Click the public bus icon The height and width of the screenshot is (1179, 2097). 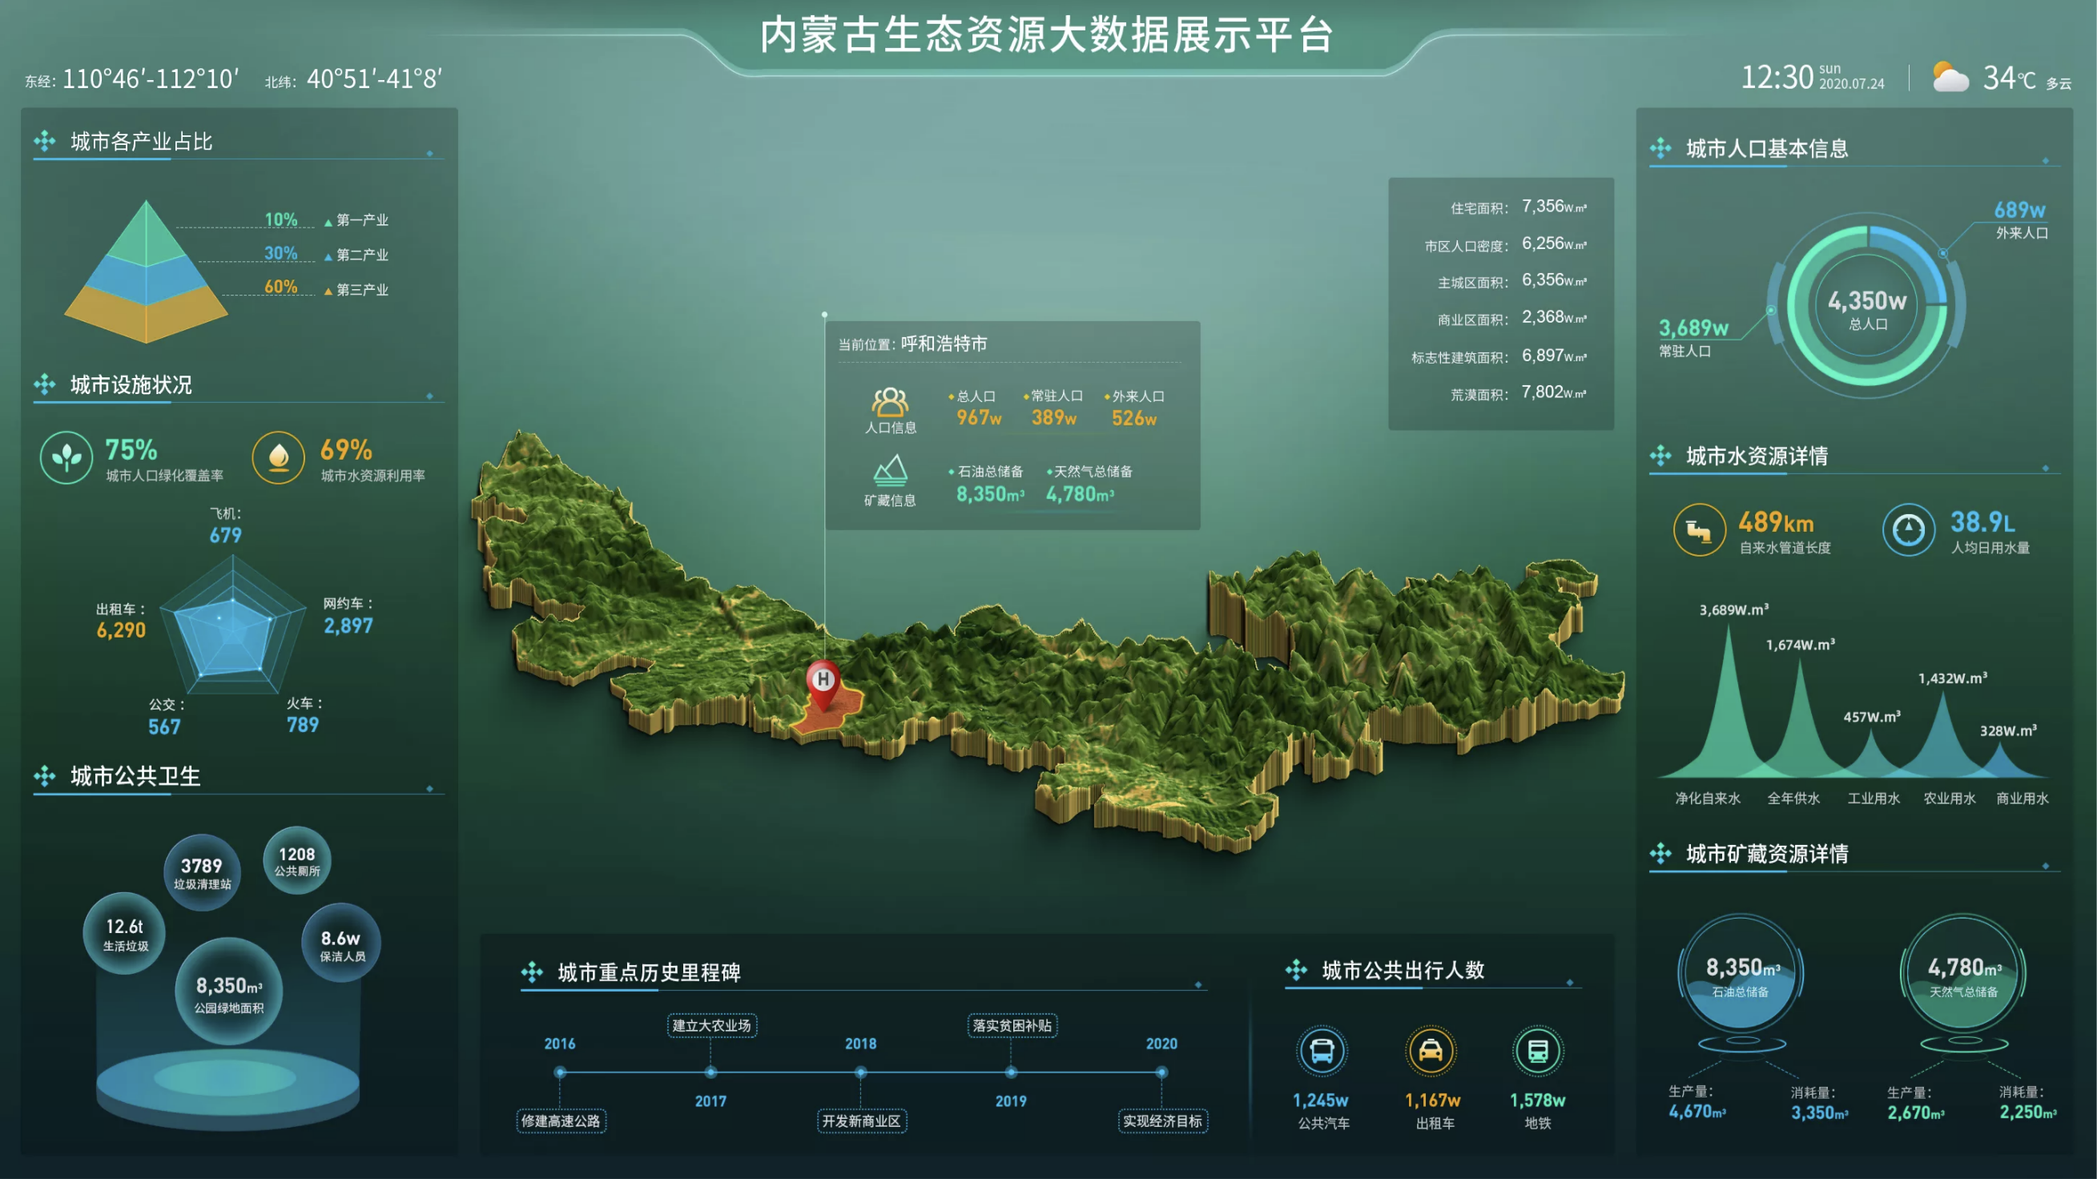point(1321,1050)
